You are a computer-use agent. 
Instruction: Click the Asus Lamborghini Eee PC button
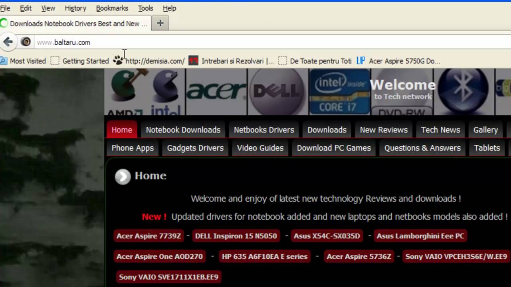coord(420,236)
